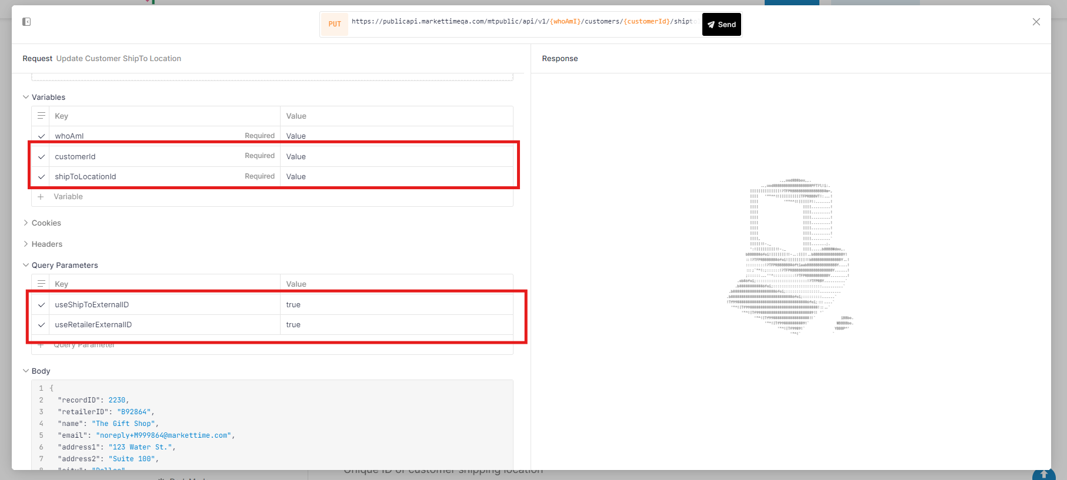Toggle the useRetailerExternalID parameter checkbox
The width and height of the screenshot is (1067, 480).
(41, 325)
